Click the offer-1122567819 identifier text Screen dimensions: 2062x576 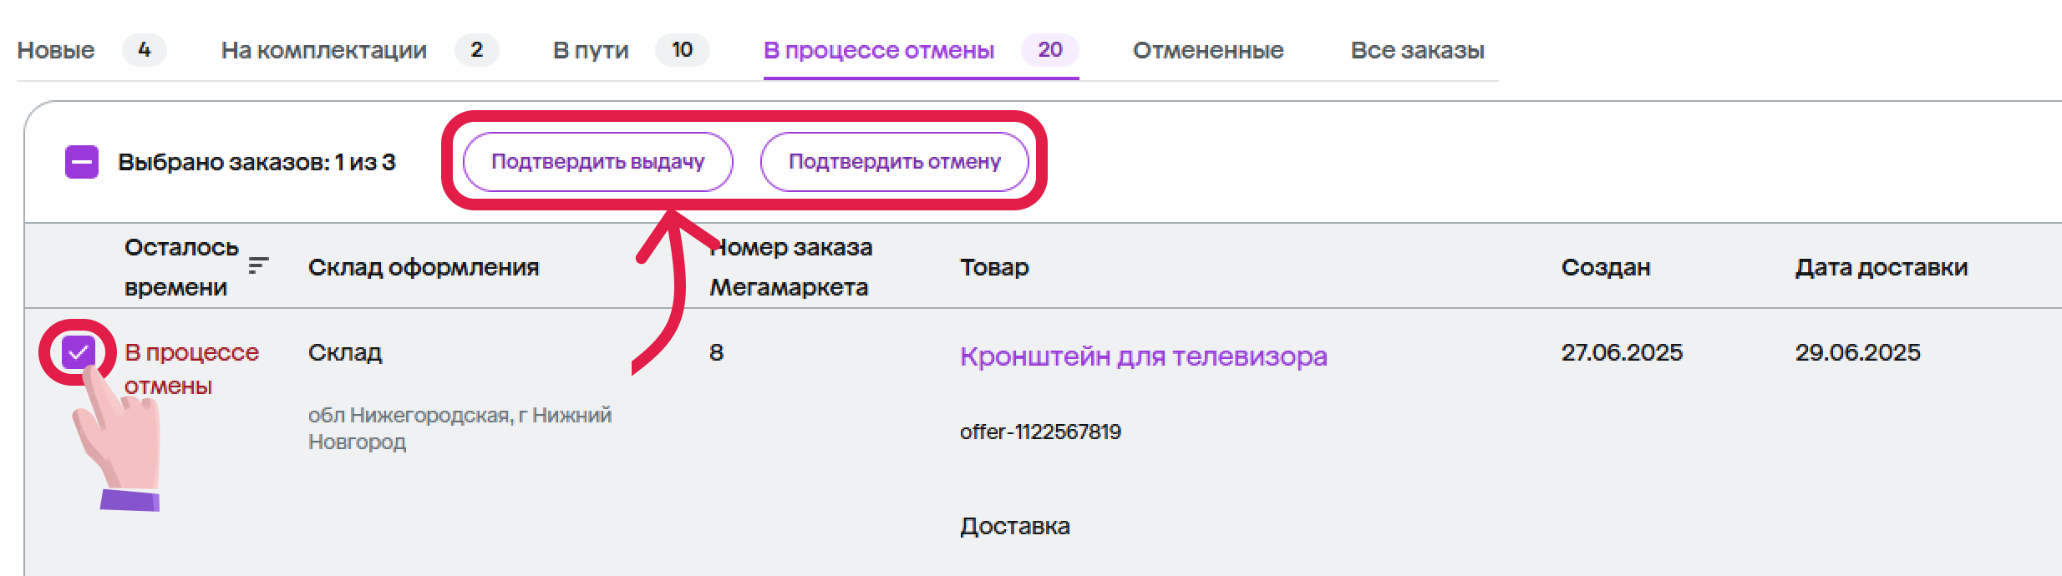1040,432
